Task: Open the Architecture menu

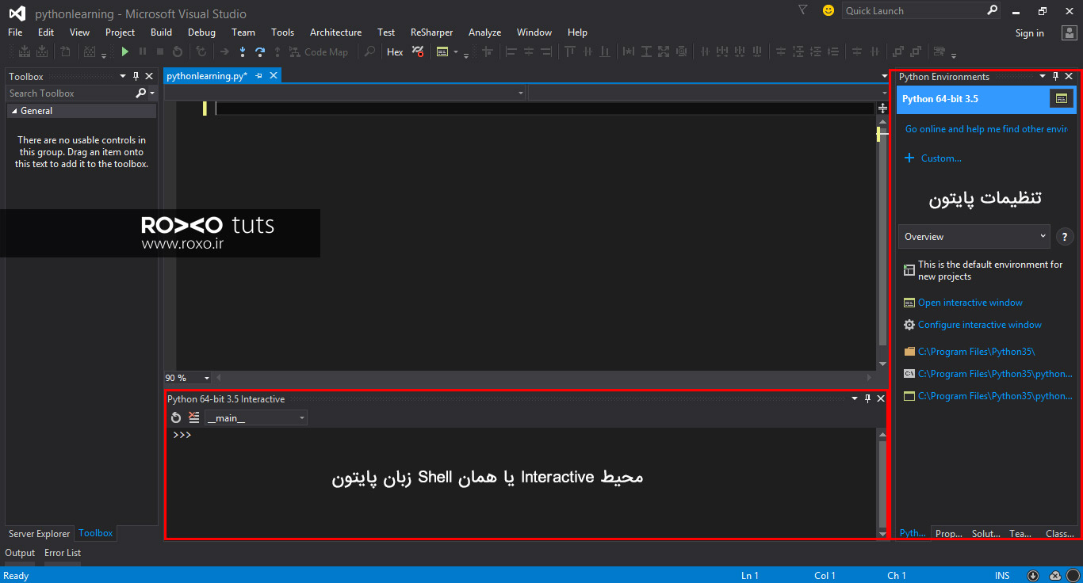Action: [335, 32]
